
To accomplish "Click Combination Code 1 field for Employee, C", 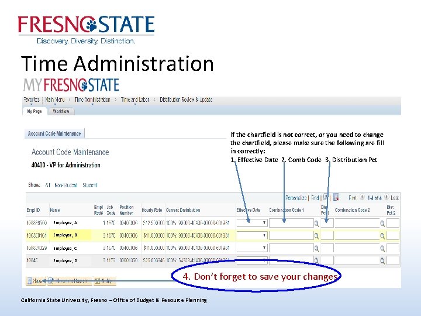I will click(x=291, y=248).
